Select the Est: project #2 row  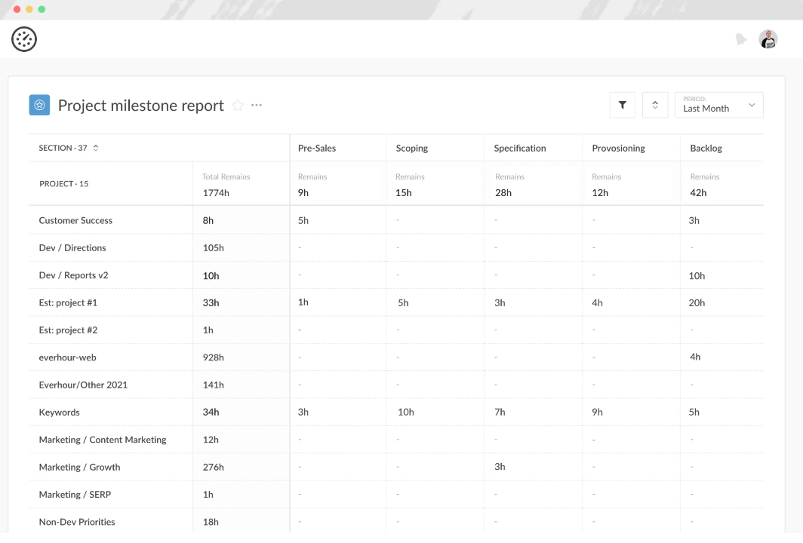tap(396, 330)
